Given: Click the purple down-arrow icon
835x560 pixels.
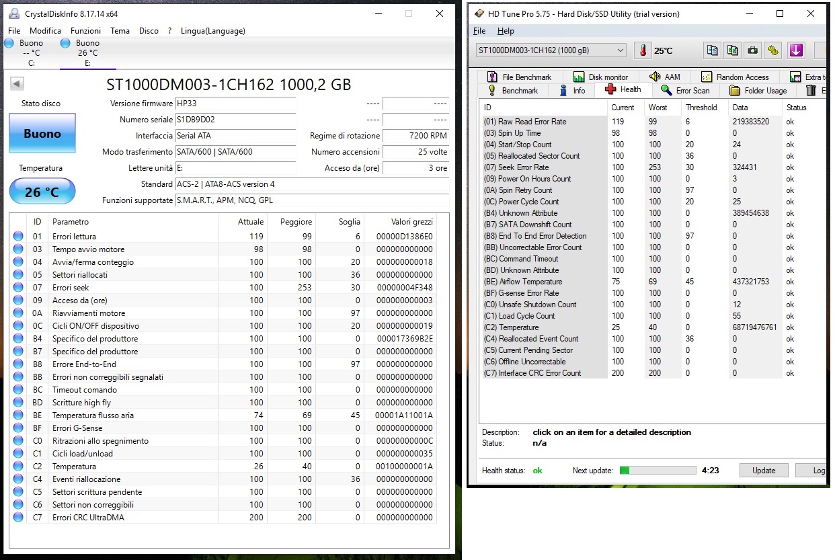Looking at the screenshot, I should coord(797,50).
